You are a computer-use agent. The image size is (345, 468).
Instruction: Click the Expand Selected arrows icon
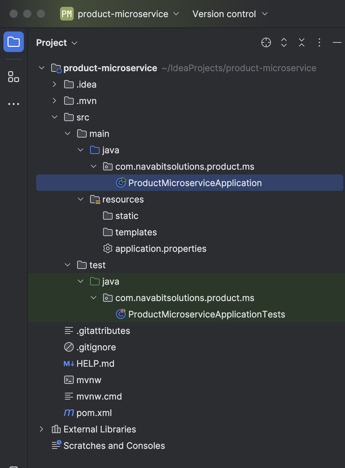click(x=284, y=42)
